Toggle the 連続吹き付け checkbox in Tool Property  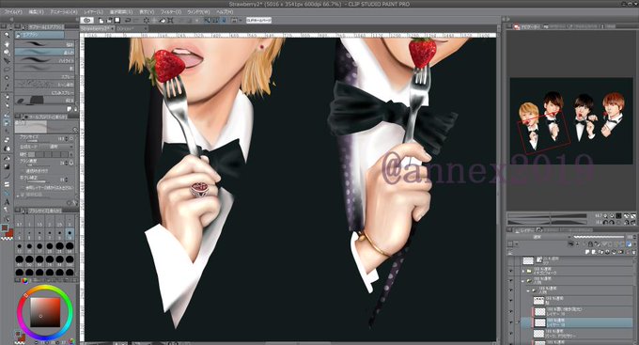pyautogui.click(x=23, y=171)
